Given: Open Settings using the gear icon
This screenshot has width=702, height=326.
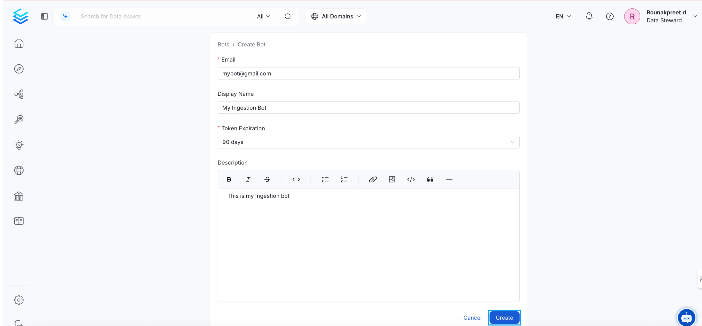Looking at the screenshot, I should (x=18, y=300).
